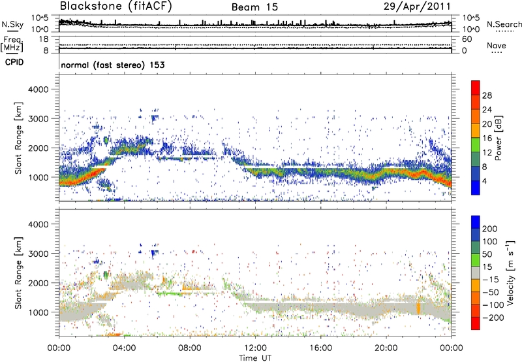The height and width of the screenshot is (362, 522).
Task: Click the '60' Nave axis tick
Action: [467, 39]
